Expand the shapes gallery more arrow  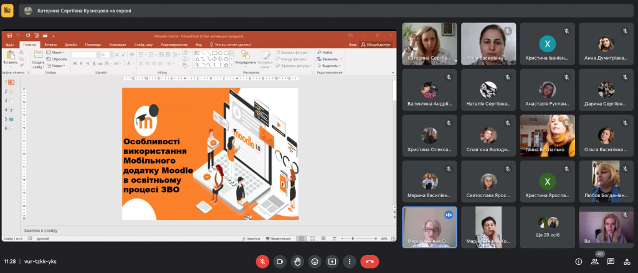232,65
